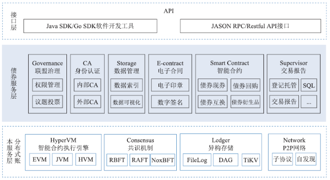330x180 pixels.
Task: Select the 外部CA box
Action: (x=87, y=102)
